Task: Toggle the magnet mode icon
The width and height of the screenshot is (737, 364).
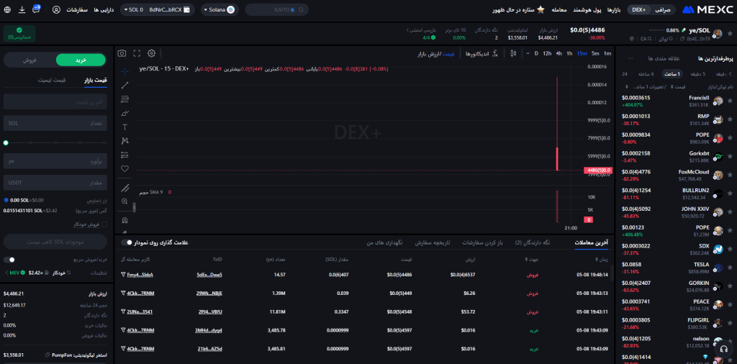Action: point(125,220)
